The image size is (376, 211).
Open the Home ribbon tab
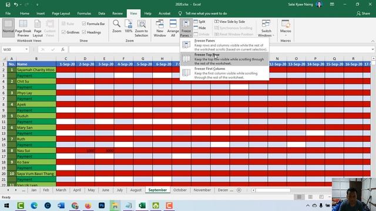[25, 13]
